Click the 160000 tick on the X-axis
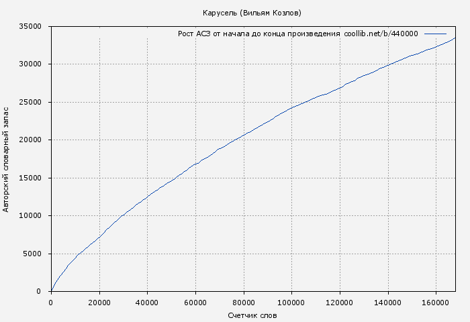The height and width of the screenshot is (322, 470). tap(436, 302)
